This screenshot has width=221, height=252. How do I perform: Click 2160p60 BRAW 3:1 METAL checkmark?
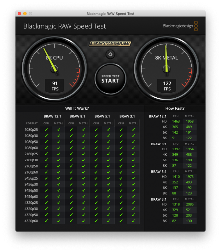click(x=133, y=172)
